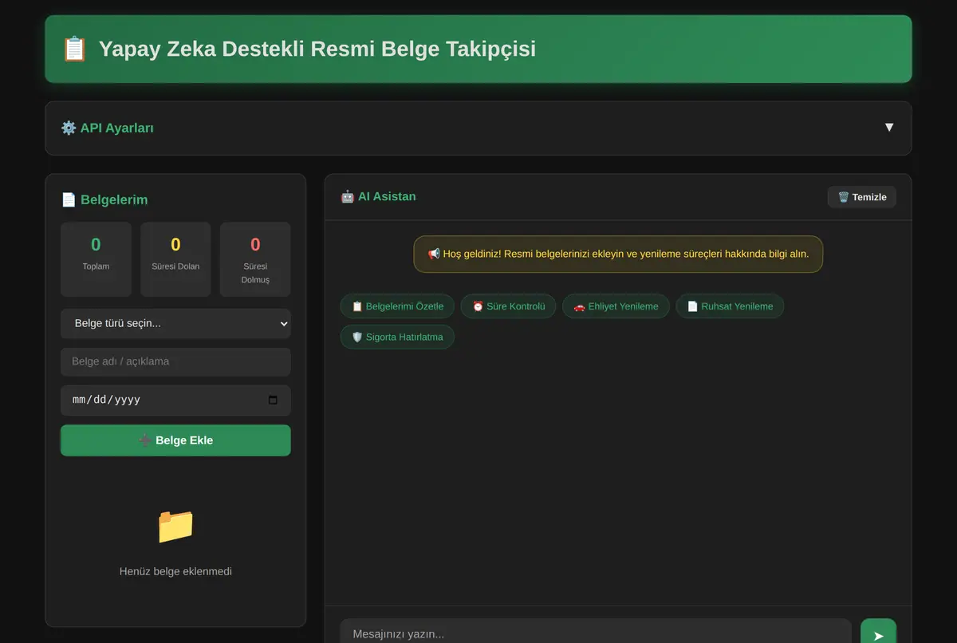Pick the Ruhsat Yenileme suggestion
This screenshot has width=957, height=643.
(730, 306)
